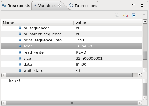Click the READ value of read_write
The image size is (149, 106).
click(x=81, y=52)
